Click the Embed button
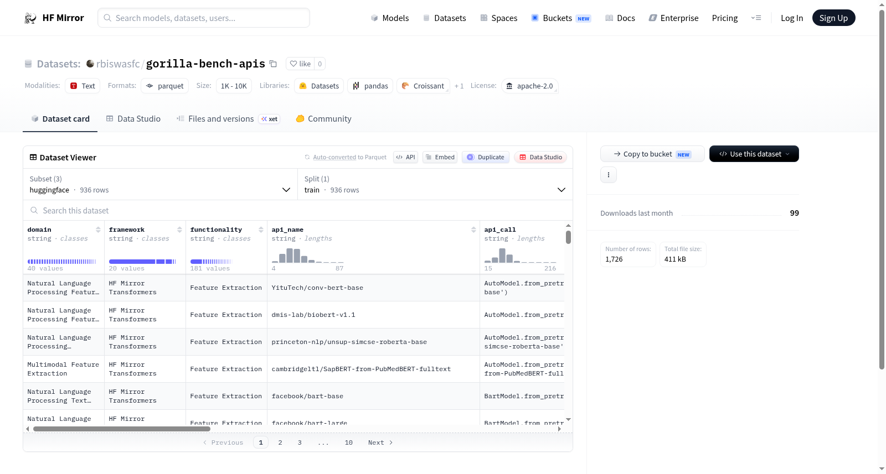This screenshot has width=886, height=474. 440,157
